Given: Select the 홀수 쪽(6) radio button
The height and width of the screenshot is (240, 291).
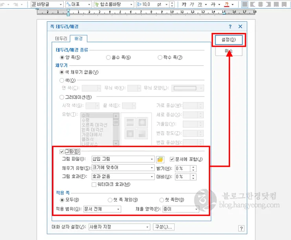Looking at the screenshot, I should (108, 58).
